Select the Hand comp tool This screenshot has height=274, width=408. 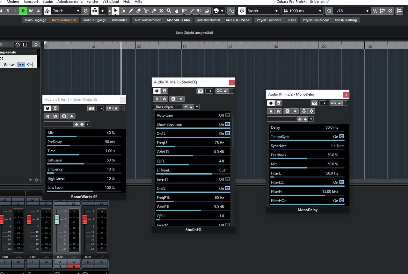coord(177,11)
